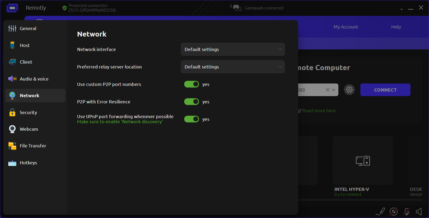Toggle UPnP port forwarding switch

191,119
